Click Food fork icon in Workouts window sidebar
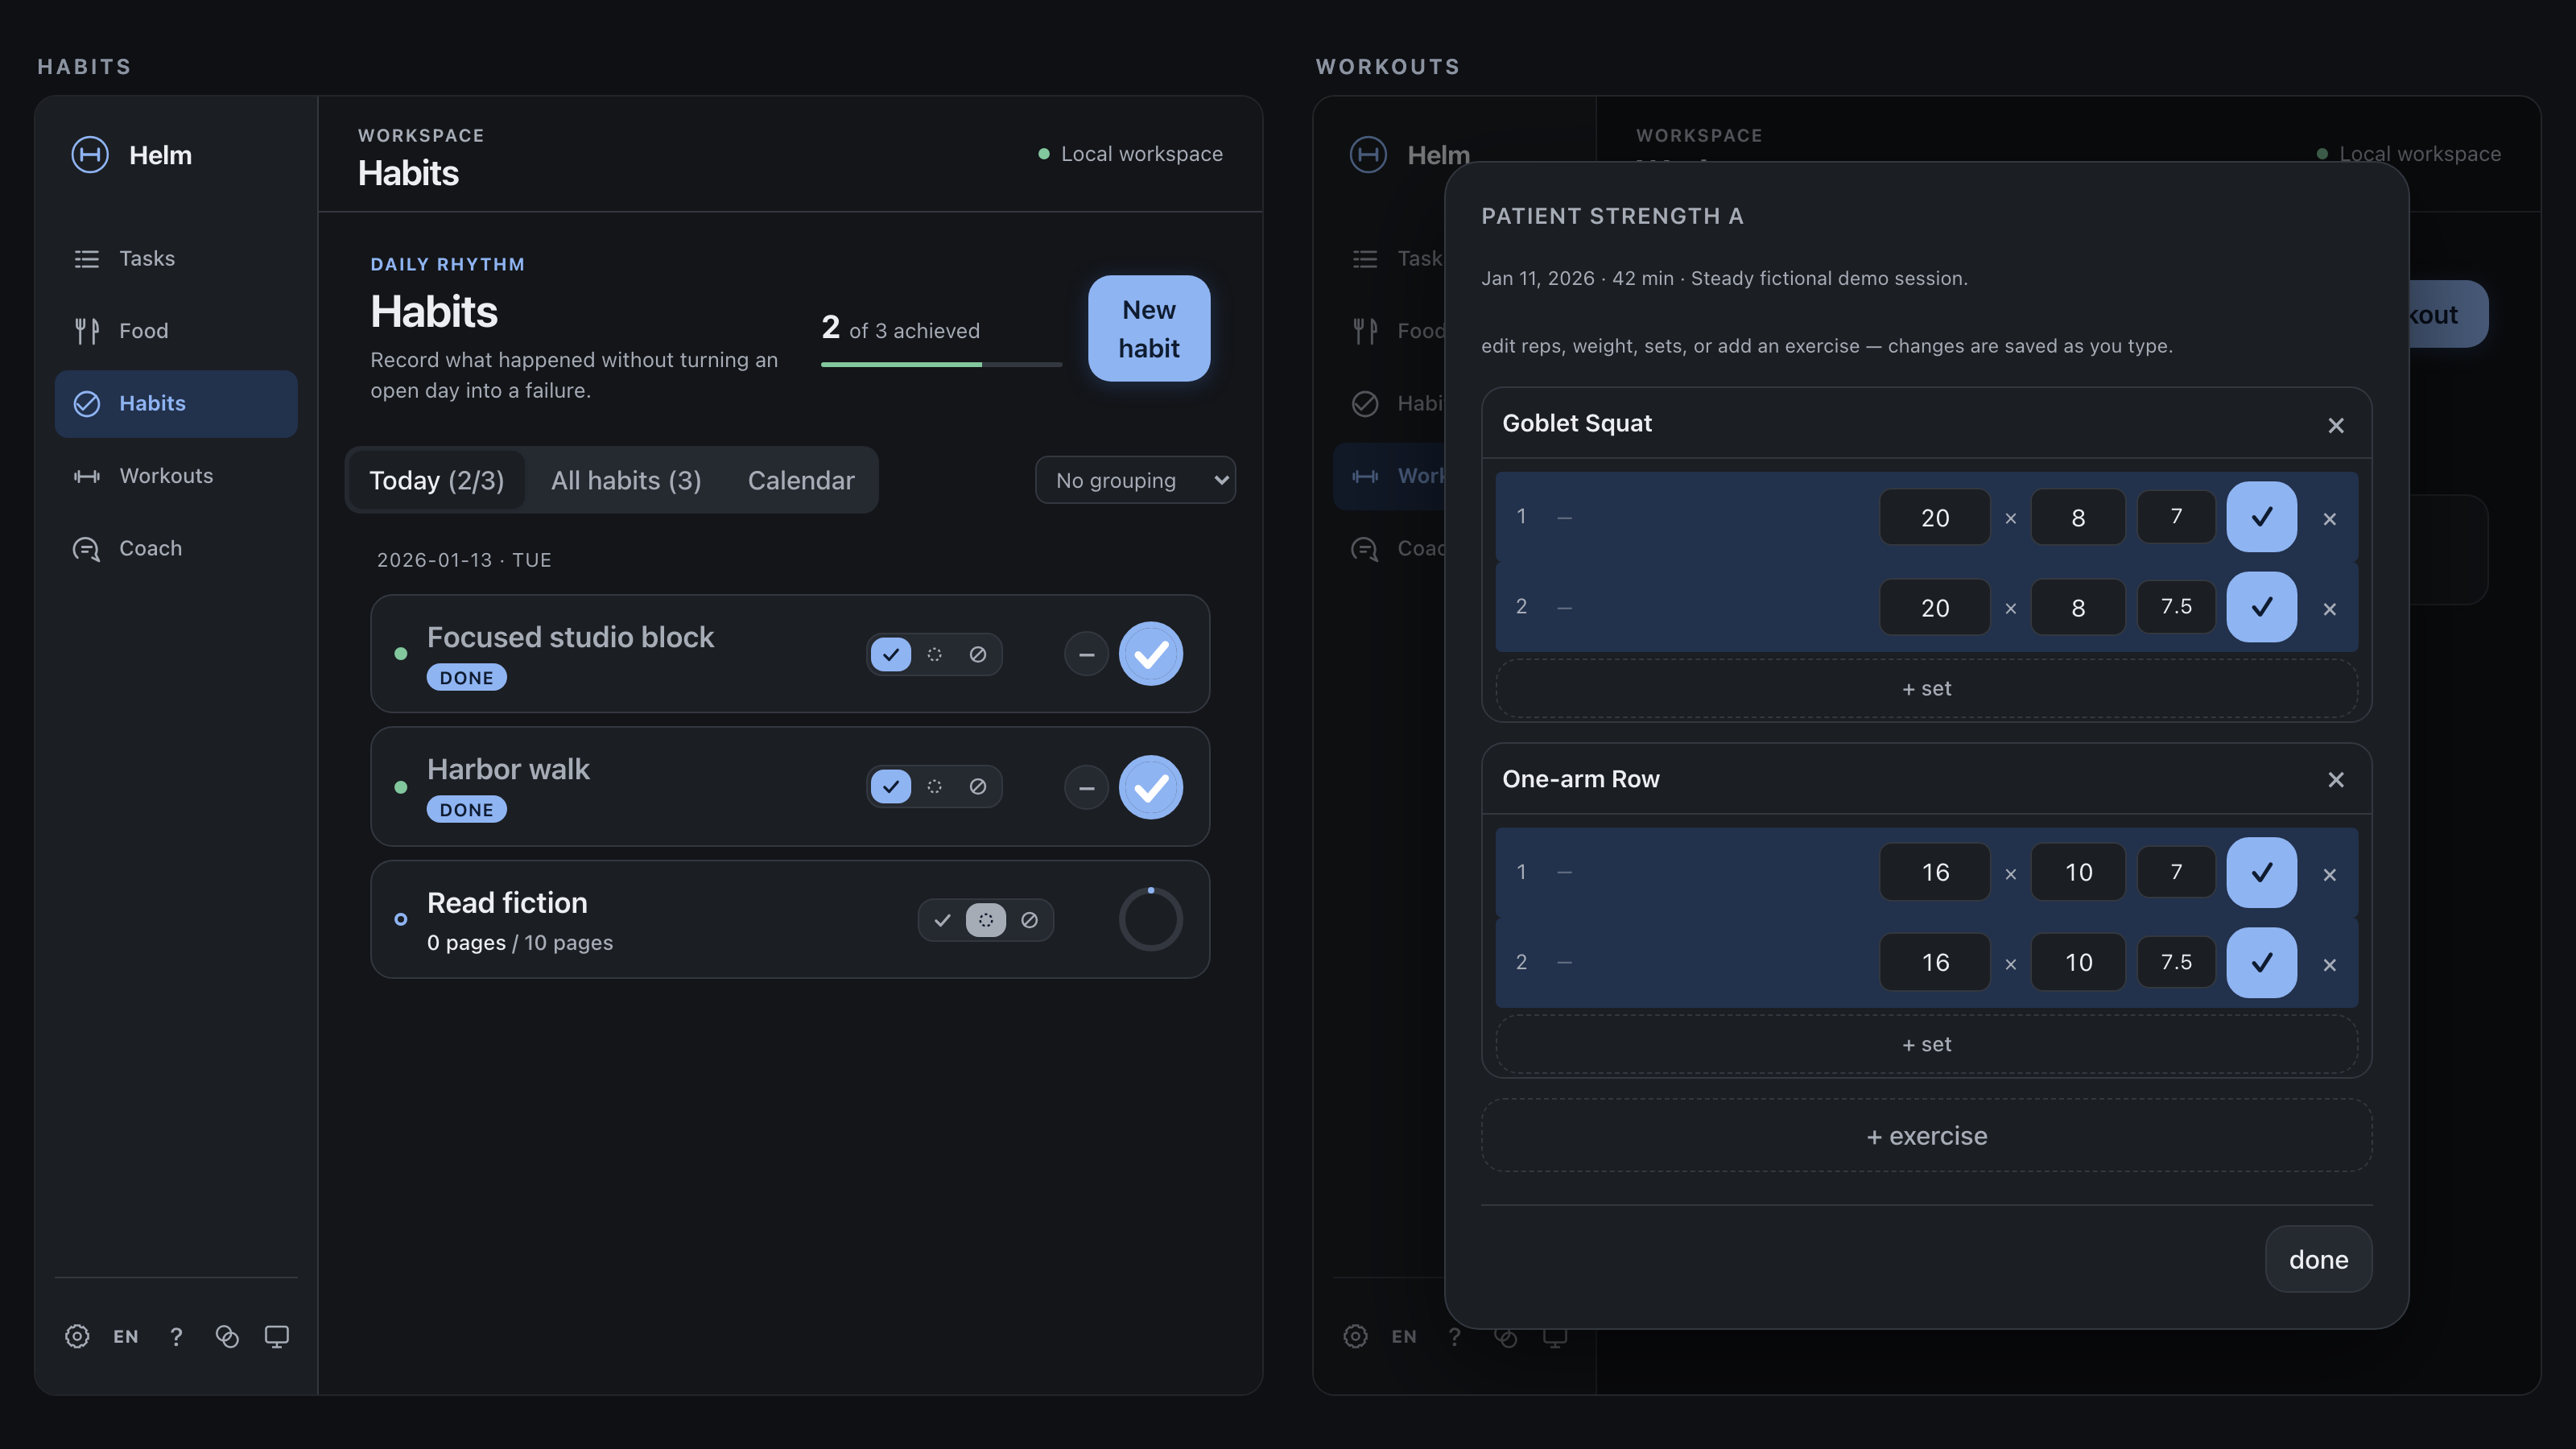 tap(1365, 331)
